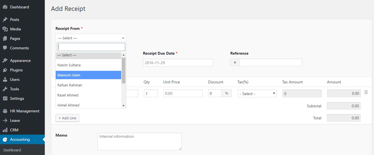Click the Reference number input field
Screen dimensions: 374x155
pyautogui.click(x=270, y=62)
